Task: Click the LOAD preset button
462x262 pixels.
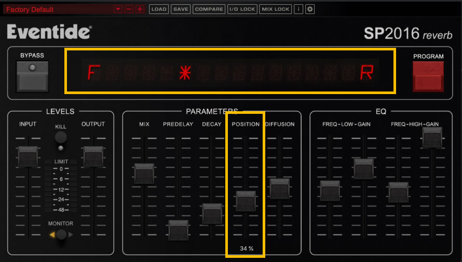Action: click(x=159, y=9)
